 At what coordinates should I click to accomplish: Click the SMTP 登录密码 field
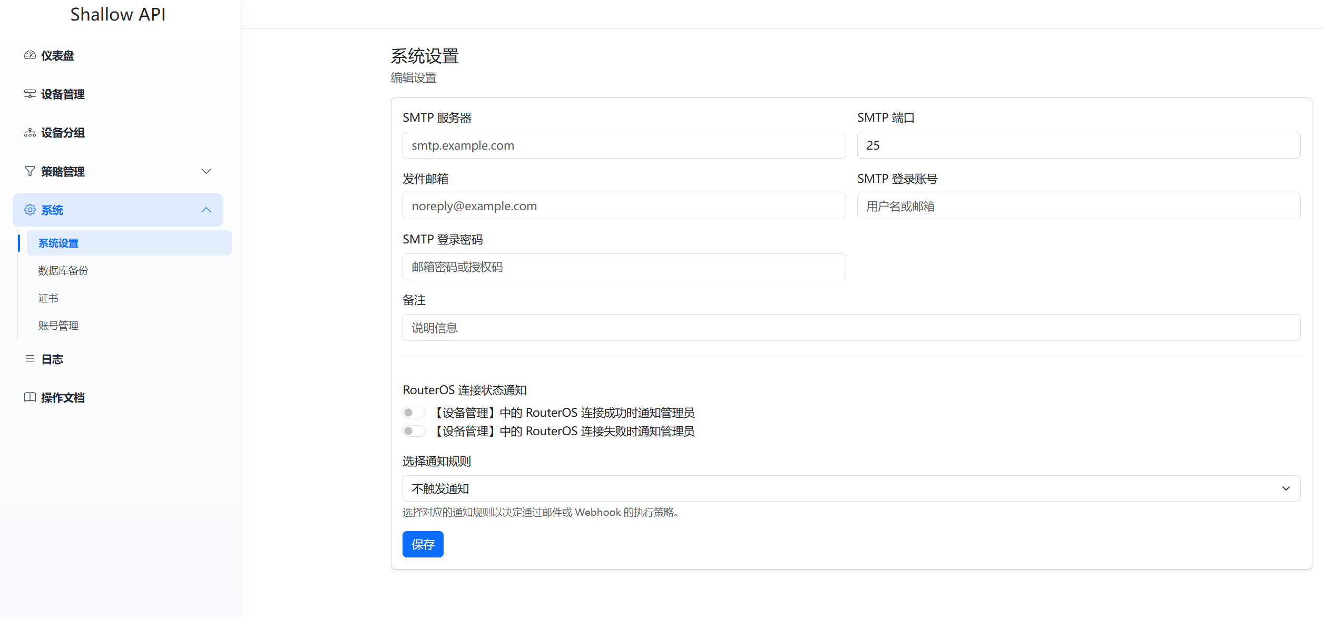click(624, 267)
